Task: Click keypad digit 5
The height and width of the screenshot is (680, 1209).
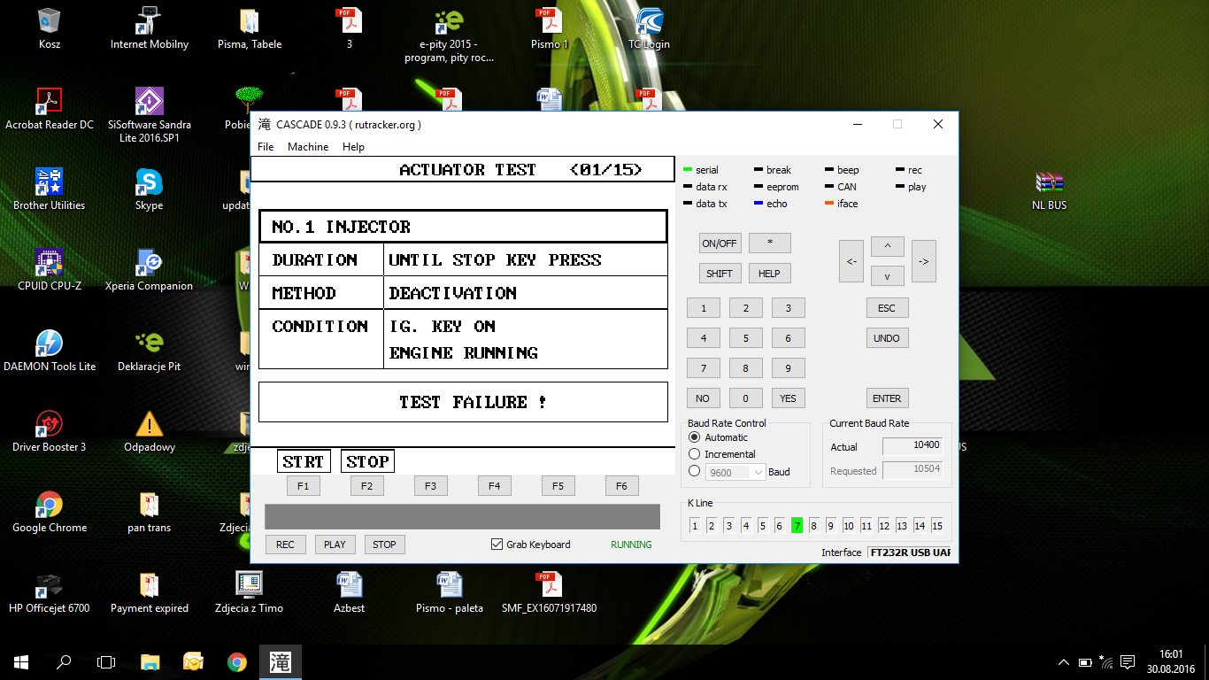Action: click(746, 338)
